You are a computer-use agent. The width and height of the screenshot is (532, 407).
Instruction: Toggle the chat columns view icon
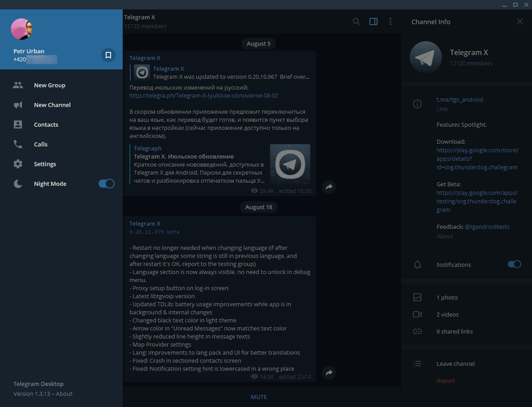click(x=373, y=21)
